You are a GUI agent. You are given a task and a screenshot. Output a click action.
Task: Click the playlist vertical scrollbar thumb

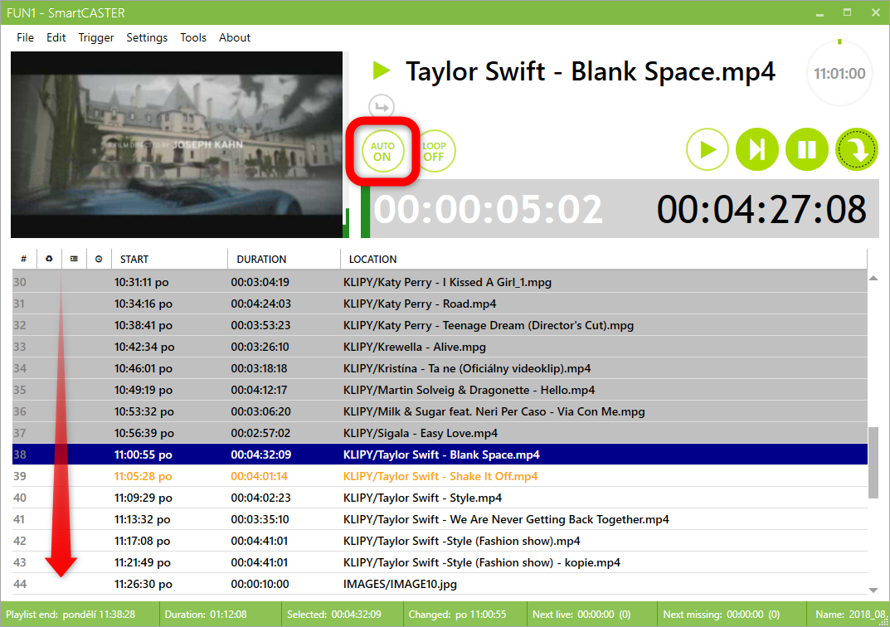873,463
